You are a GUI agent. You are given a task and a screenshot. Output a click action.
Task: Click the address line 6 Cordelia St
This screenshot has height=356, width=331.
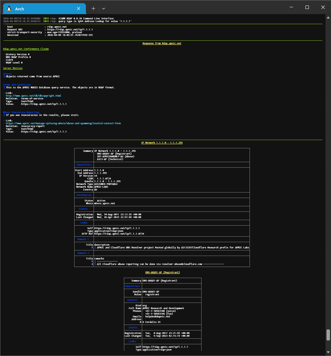(x=152, y=322)
